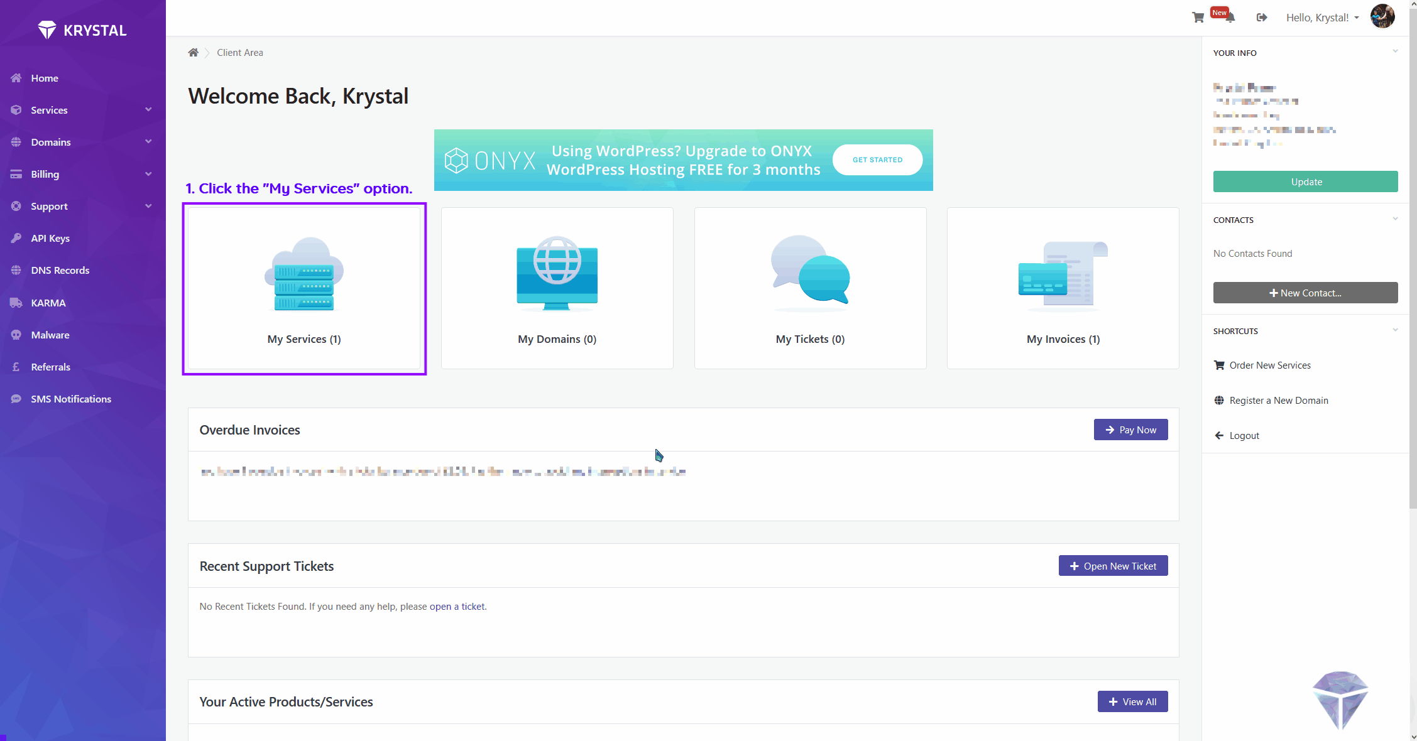1417x741 pixels.
Task: Click the user avatar picture
Action: (1382, 16)
